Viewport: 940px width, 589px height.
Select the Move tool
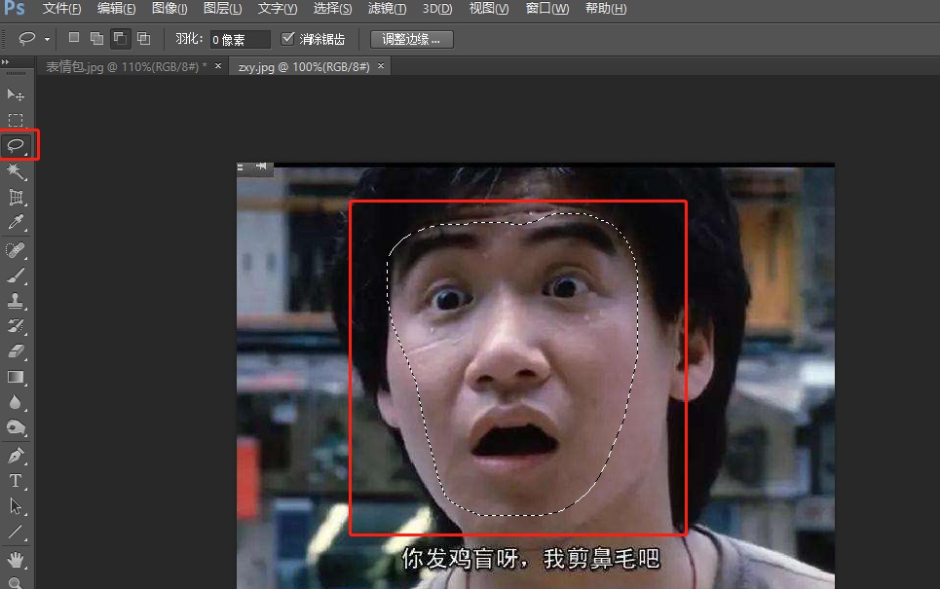[16, 94]
